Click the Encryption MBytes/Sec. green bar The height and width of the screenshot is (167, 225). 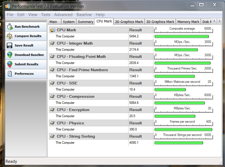[175, 116]
